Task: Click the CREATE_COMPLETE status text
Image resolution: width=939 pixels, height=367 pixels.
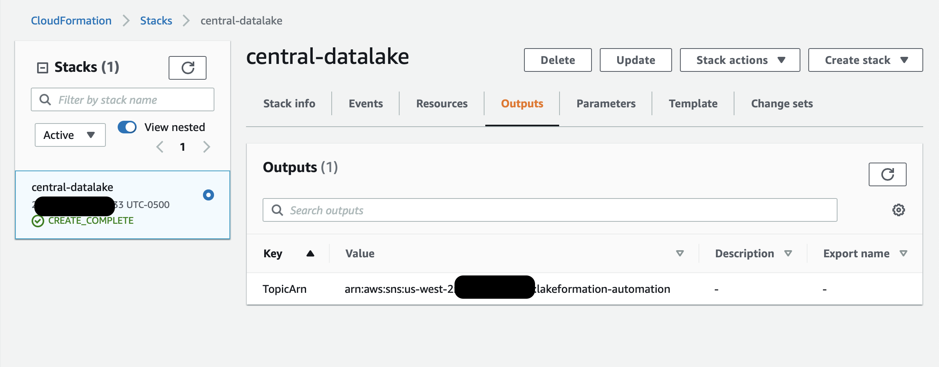Action: (91, 221)
